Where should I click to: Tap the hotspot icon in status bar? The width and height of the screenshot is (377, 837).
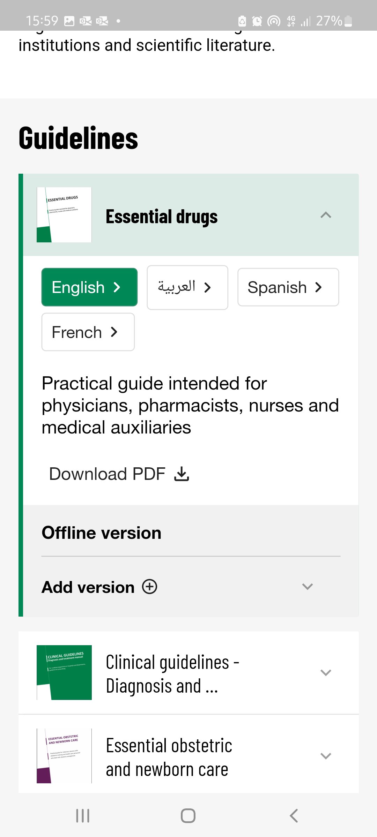274,21
